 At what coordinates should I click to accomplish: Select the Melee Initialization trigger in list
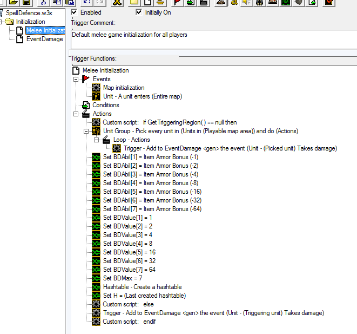coord(45,30)
